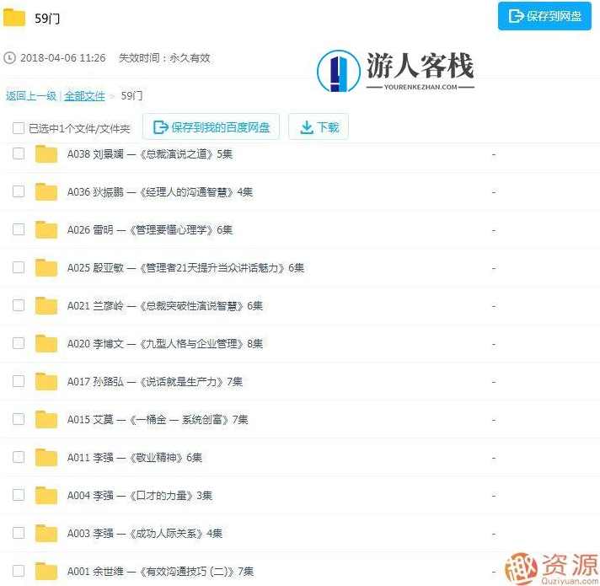Check the box for A025 殷亚敏
600x586 pixels.
point(19,267)
